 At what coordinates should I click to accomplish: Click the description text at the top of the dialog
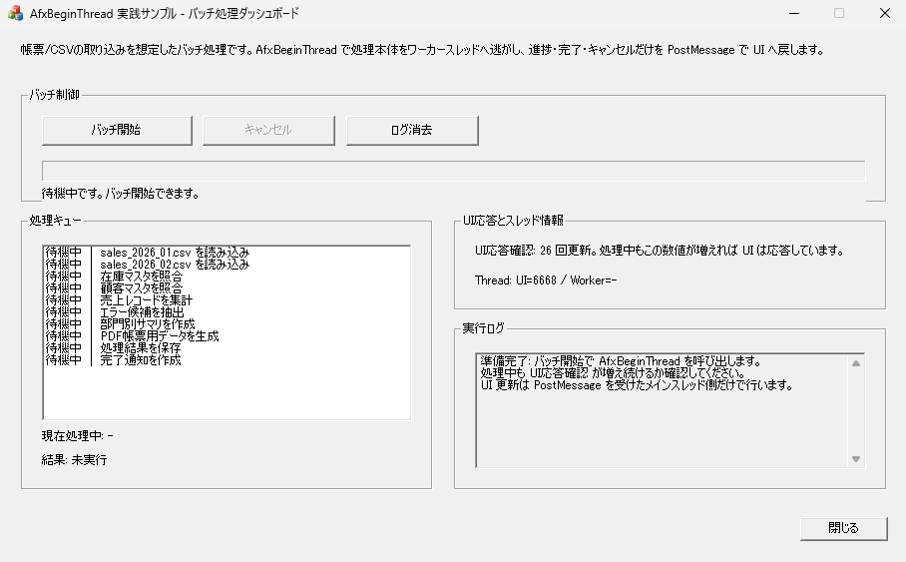(x=422, y=50)
